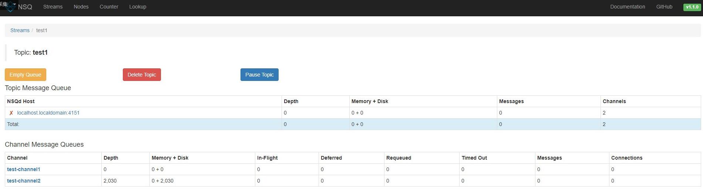The width and height of the screenshot is (703, 194).
Task: Click the Total row label
Action: [x=13, y=124]
